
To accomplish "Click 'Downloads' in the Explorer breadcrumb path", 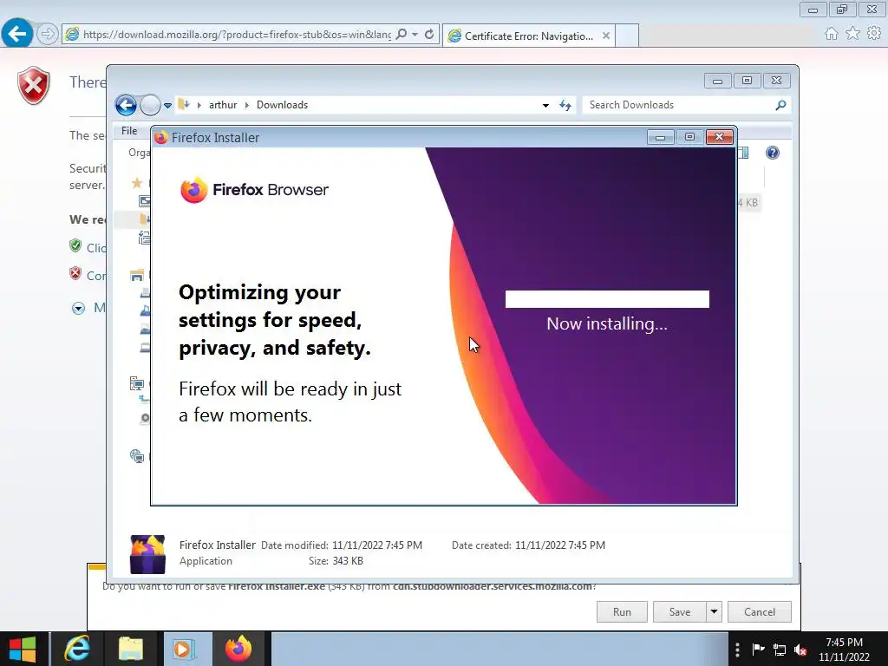I will (x=282, y=105).
